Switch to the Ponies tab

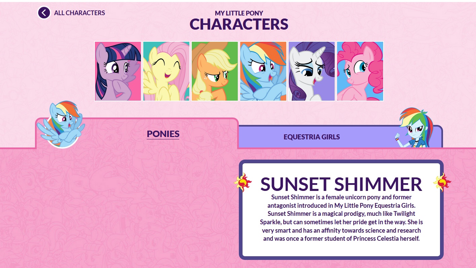163,134
